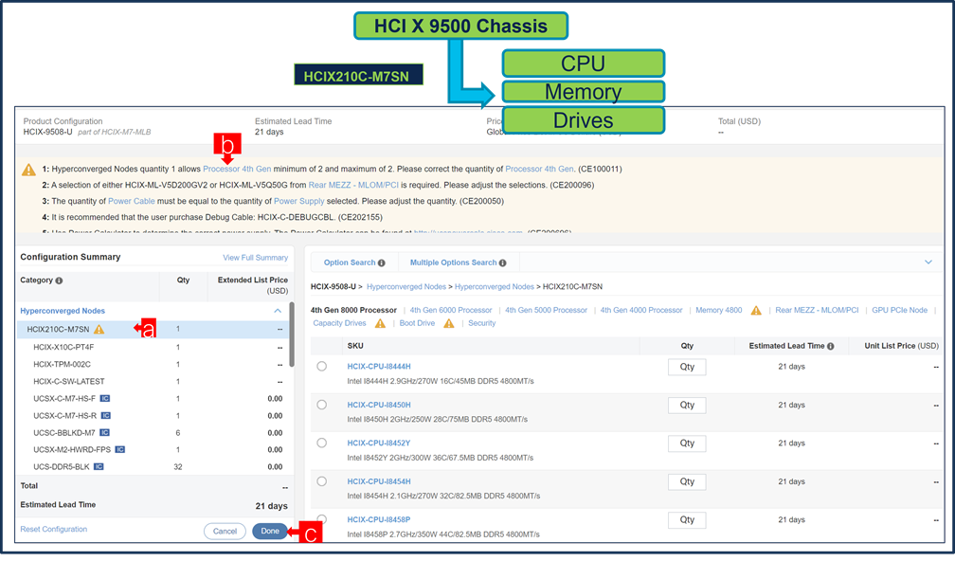955x561 pixels.
Task: Switch to Memory 4800 tab
Action: pyautogui.click(x=719, y=311)
